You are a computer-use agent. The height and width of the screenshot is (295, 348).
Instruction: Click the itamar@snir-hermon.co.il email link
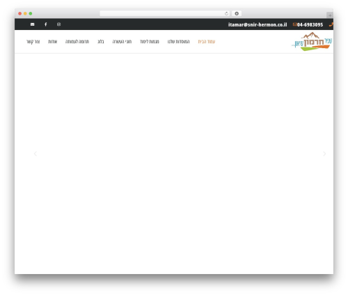pyautogui.click(x=258, y=24)
